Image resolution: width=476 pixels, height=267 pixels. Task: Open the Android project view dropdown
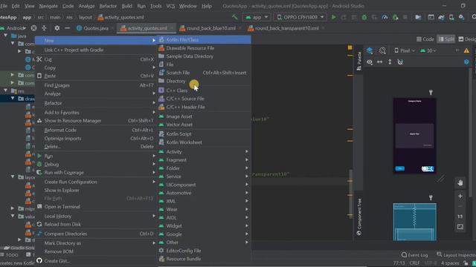[13, 28]
